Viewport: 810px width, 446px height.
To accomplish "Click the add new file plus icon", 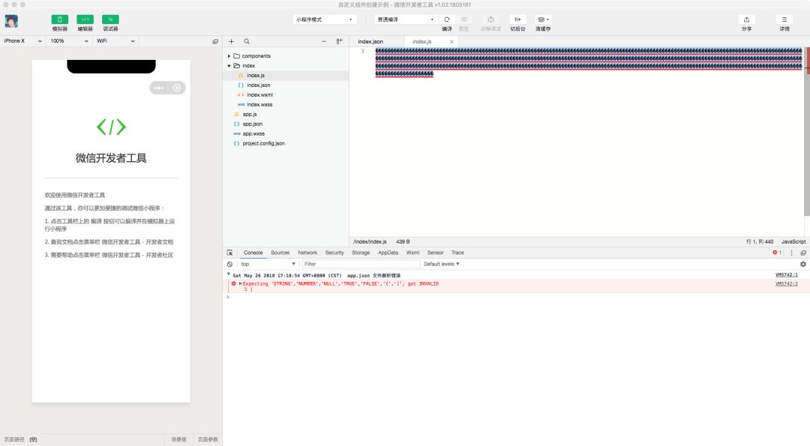I will coord(232,41).
